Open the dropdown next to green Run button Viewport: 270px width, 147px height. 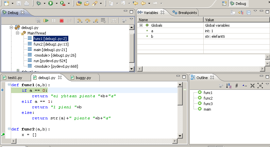tap(57, 4)
